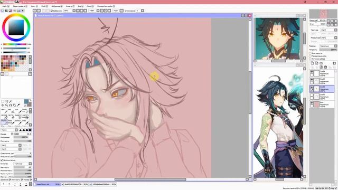Viewport: 338px width, 190px height.
Task: Open the Вид menu
Action: (80, 6)
